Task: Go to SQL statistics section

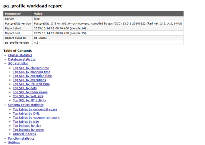Action: [x=18, y=64]
